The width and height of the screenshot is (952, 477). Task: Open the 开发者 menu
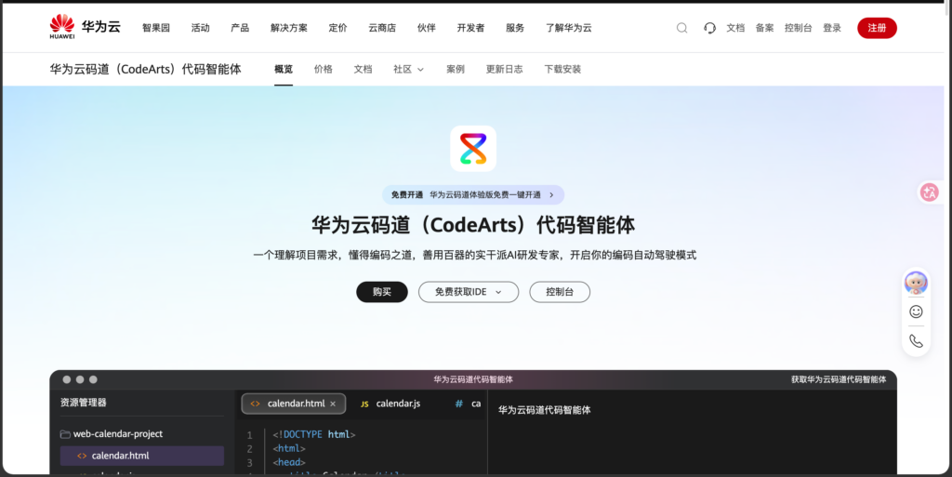(x=470, y=28)
